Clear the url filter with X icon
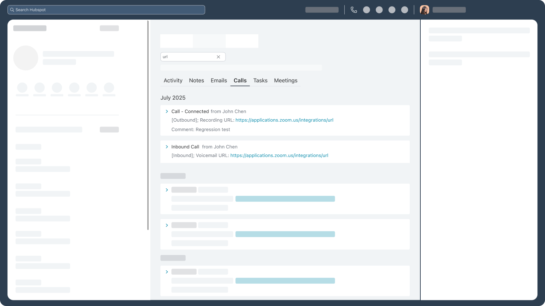This screenshot has height=306, width=545. (x=218, y=57)
